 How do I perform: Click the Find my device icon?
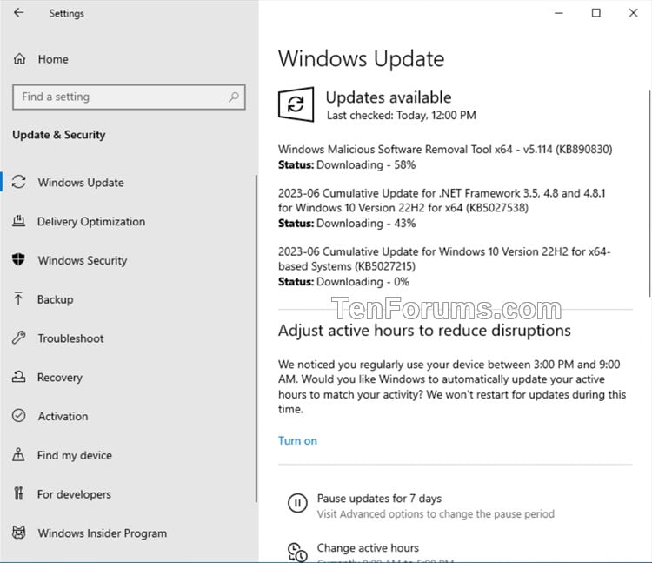coord(18,454)
